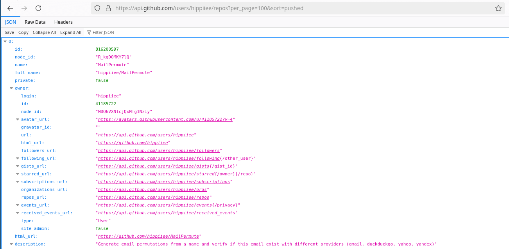509x249 pixels.
Task: Open the following_url API link
Action: click(x=159, y=158)
